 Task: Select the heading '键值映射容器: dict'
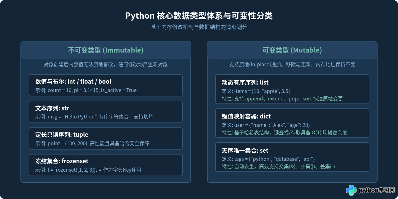coord(246,116)
